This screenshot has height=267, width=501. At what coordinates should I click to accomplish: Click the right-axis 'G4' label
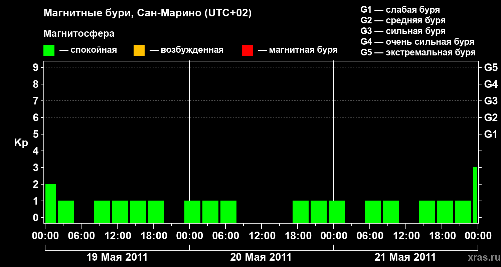(x=491, y=84)
